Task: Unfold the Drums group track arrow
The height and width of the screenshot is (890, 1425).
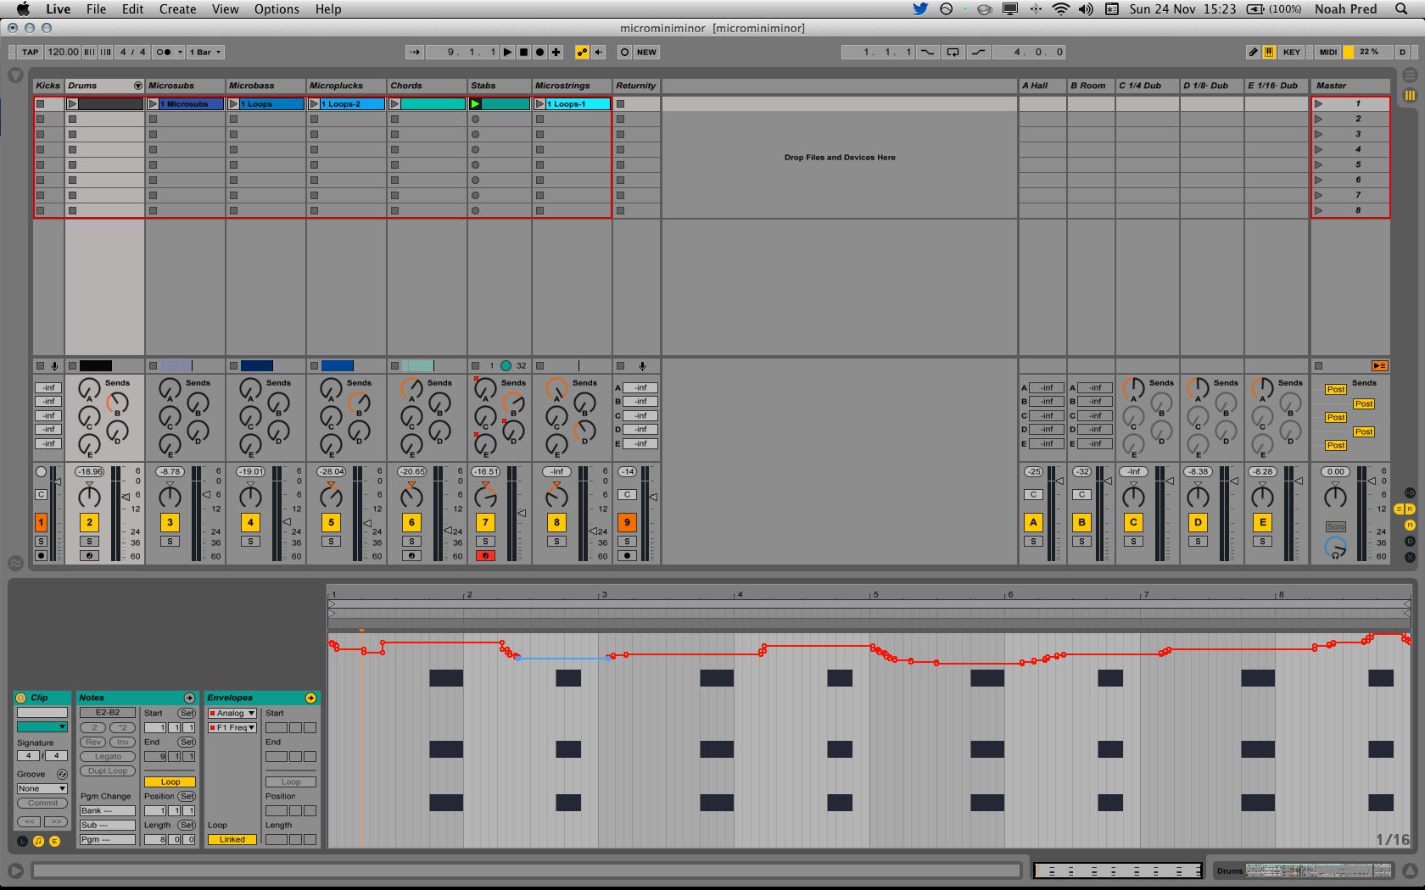Action: click(137, 86)
